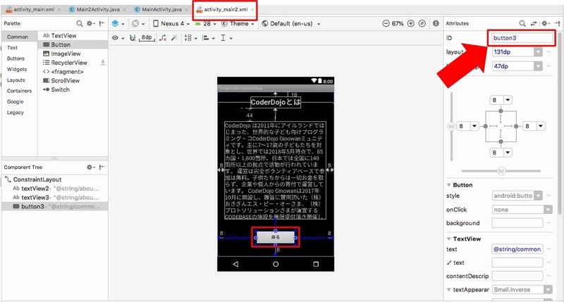Open the Nexus 4 device dropdown
The height and width of the screenshot is (302, 564).
[171, 24]
